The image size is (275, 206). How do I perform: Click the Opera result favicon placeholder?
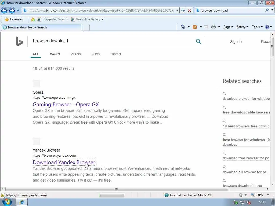(x=37, y=83)
